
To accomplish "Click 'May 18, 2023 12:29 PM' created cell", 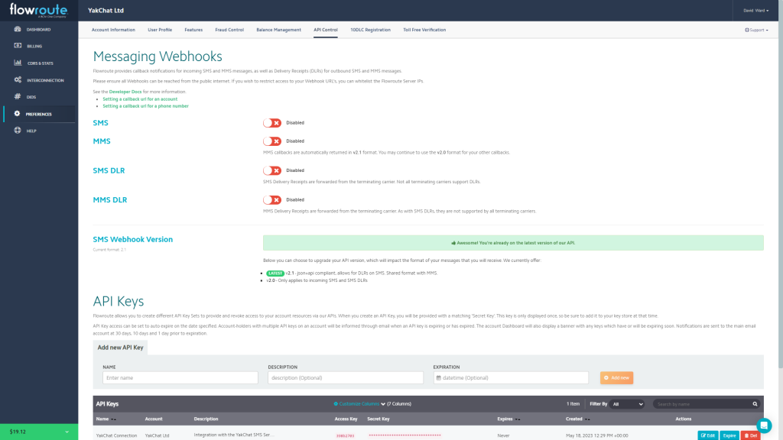I will tap(596, 435).
